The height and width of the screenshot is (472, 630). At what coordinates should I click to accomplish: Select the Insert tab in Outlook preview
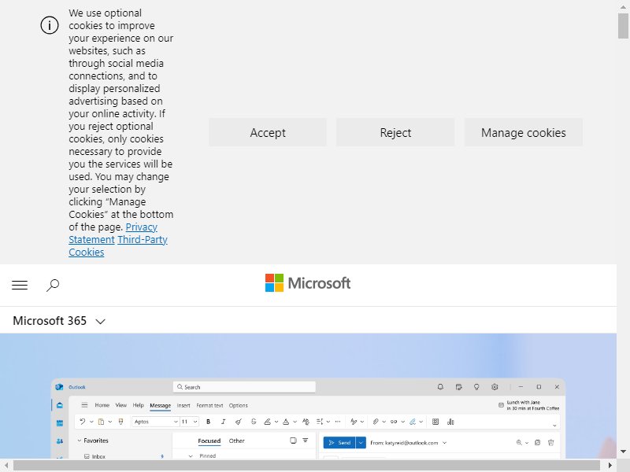point(183,405)
